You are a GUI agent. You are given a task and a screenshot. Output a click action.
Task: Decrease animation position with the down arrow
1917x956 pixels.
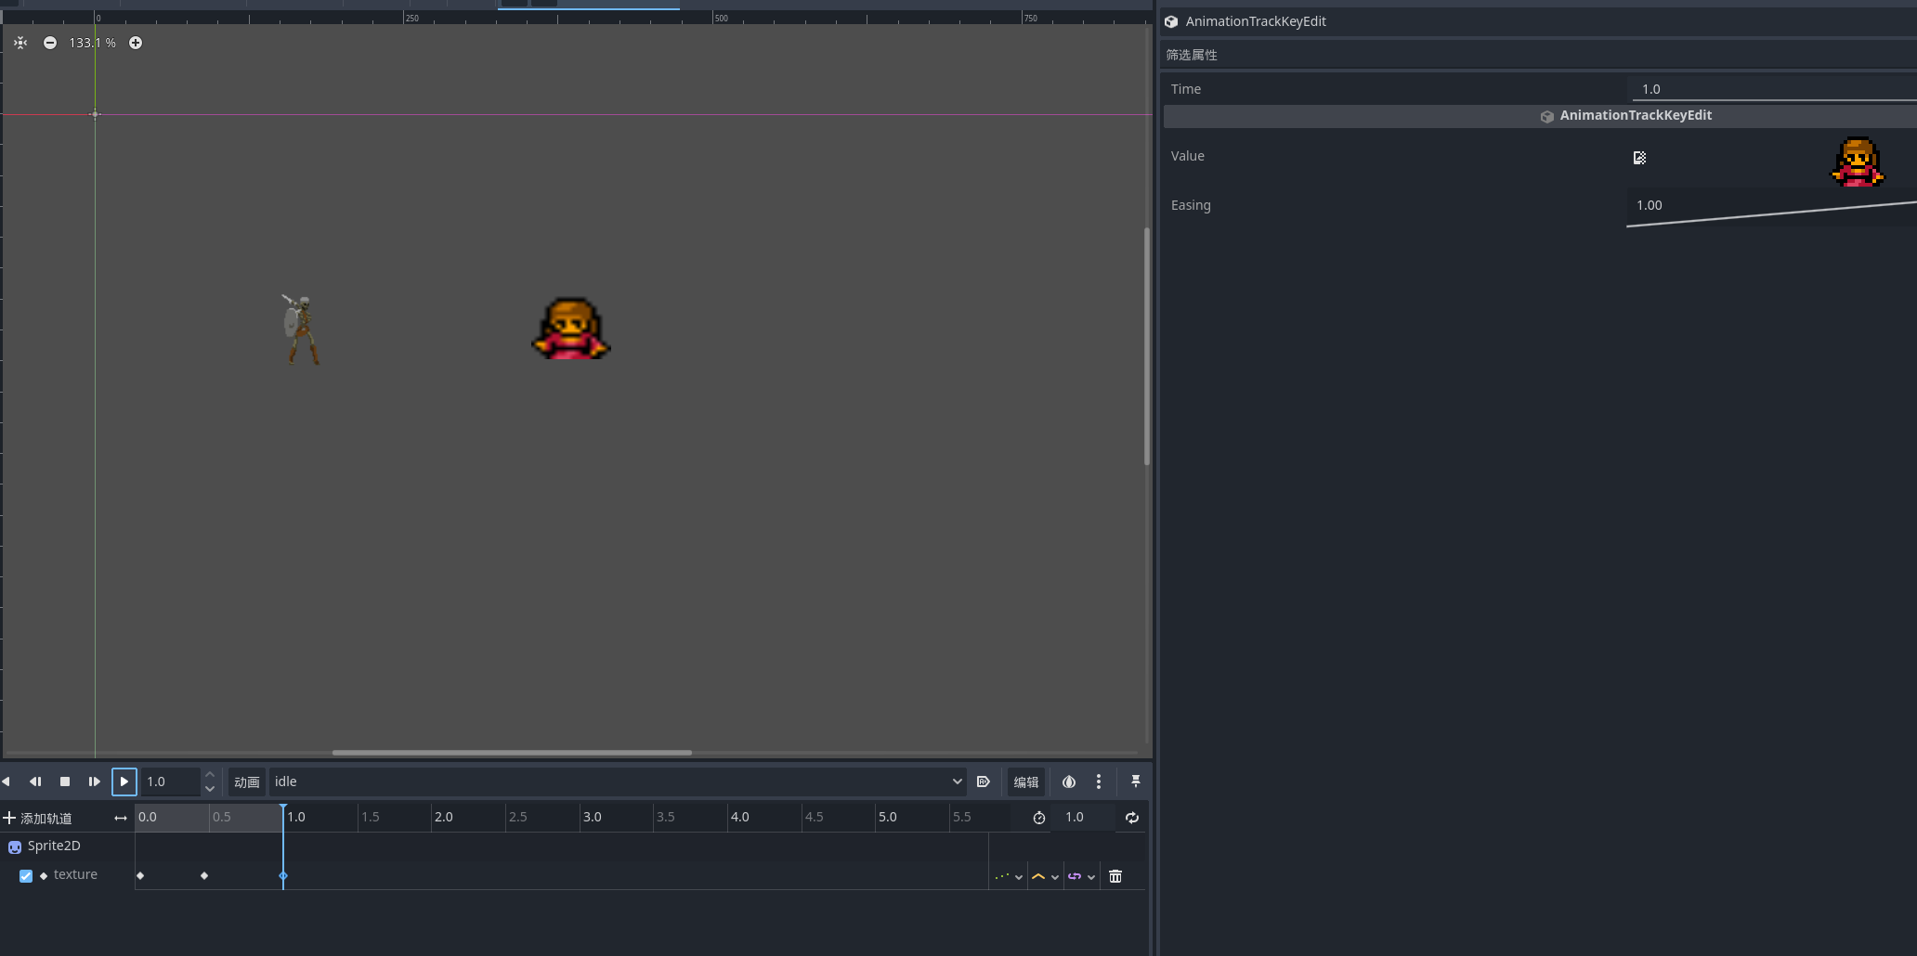(210, 789)
